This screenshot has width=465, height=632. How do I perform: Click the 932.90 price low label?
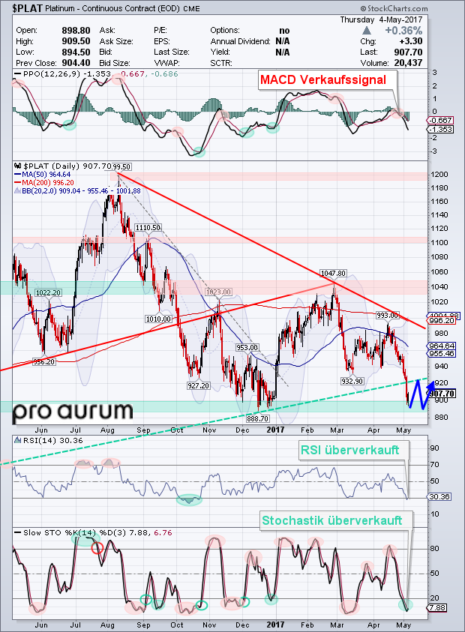click(352, 381)
